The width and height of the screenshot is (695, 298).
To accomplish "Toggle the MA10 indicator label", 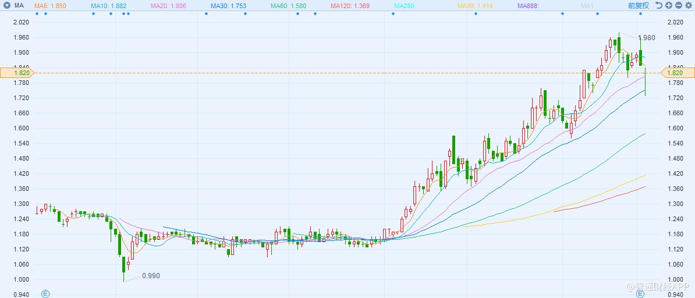I will tap(108, 5).
